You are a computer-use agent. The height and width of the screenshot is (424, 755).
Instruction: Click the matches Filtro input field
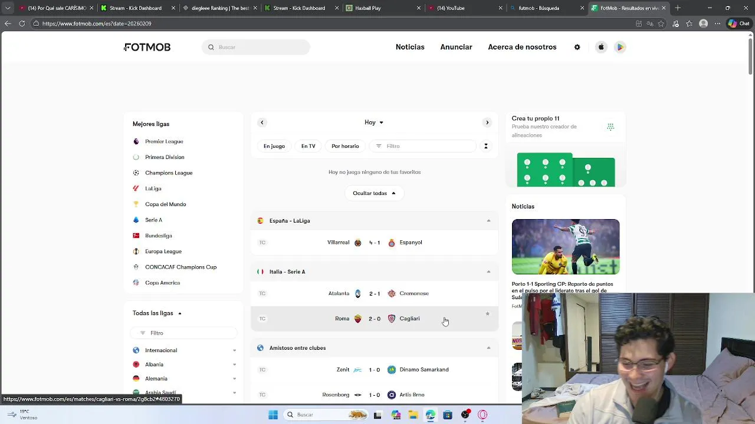click(x=422, y=146)
